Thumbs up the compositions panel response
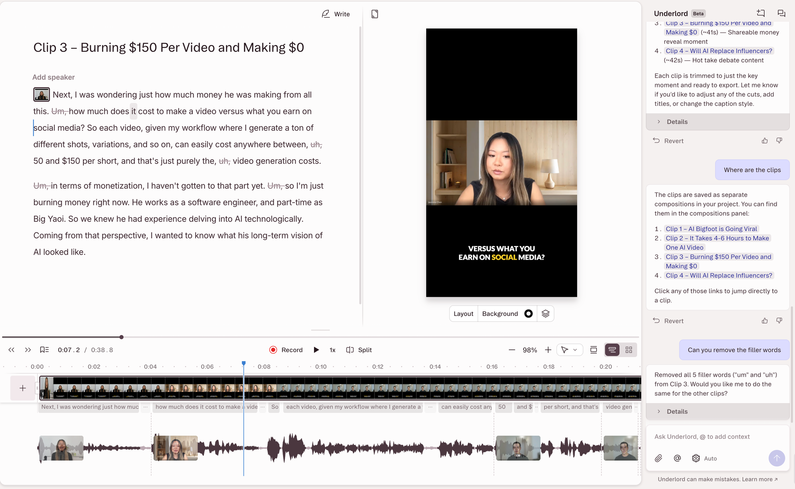Viewport: 795px width, 489px height. point(765,321)
